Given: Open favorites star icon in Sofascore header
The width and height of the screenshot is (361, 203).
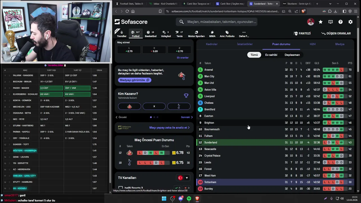Looking at the screenshot, I should [321, 22].
